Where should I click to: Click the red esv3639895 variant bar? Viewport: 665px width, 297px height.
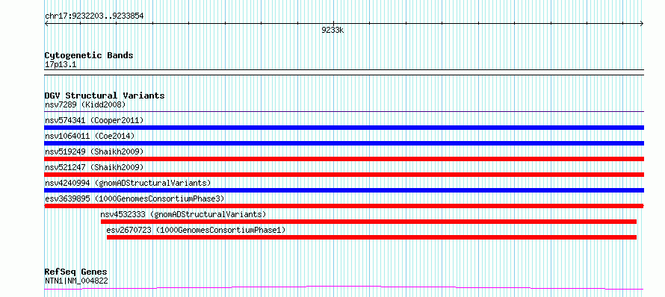pyautogui.click(x=344, y=206)
